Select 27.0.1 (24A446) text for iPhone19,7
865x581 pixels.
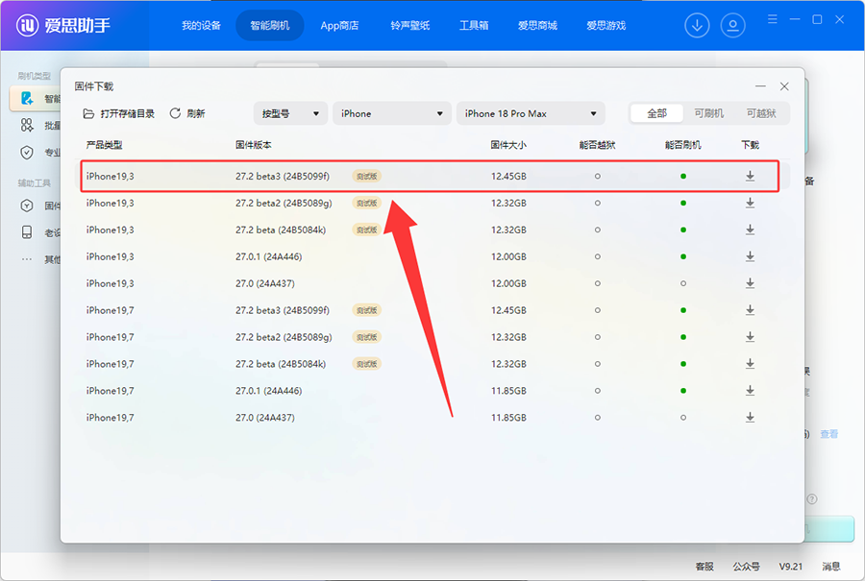269,391
